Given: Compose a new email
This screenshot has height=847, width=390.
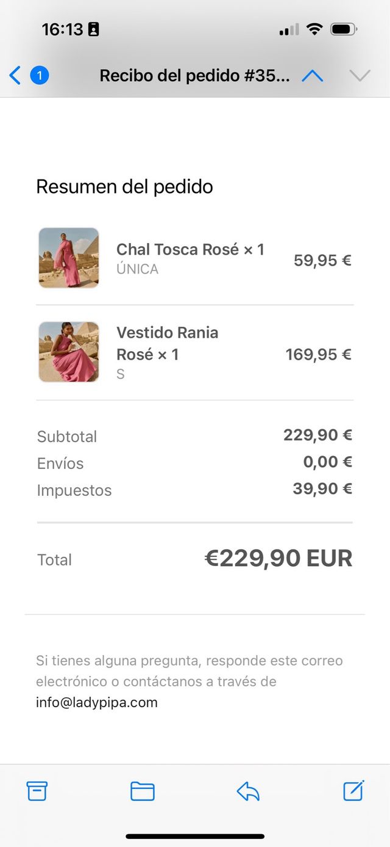Looking at the screenshot, I should [x=353, y=791].
